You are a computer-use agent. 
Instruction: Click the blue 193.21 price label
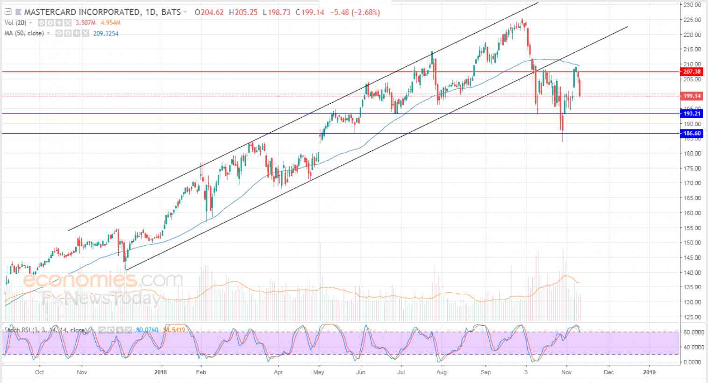pos(692,113)
